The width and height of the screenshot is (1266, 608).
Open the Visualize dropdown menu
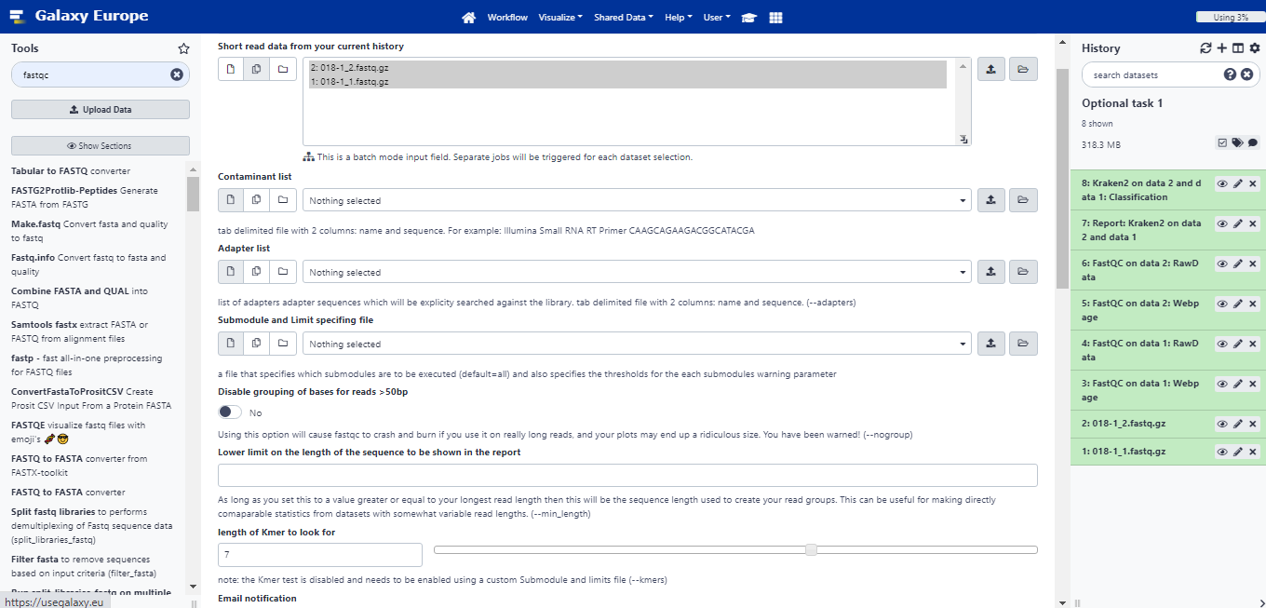560,17
